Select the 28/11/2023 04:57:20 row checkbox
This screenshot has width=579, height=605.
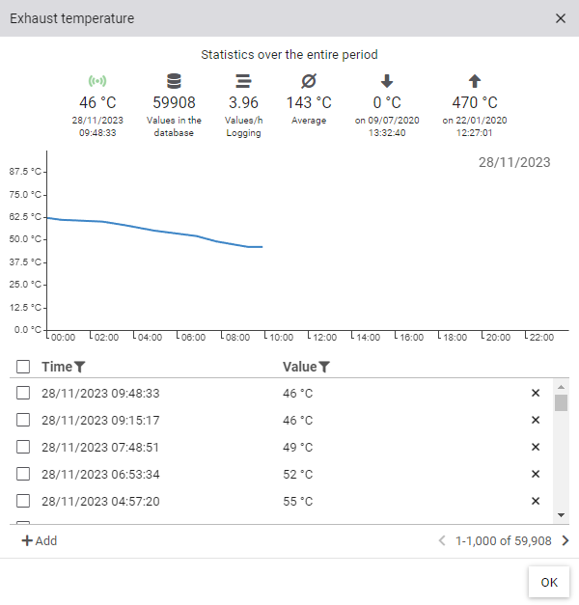tap(23, 501)
